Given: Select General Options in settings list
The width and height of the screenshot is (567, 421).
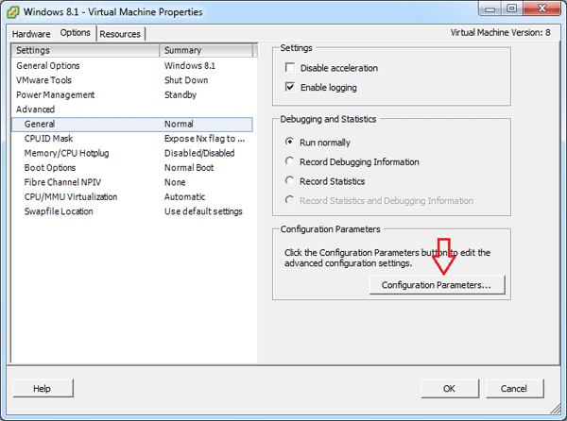Looking at the screenshot, I should pos(48,66).
